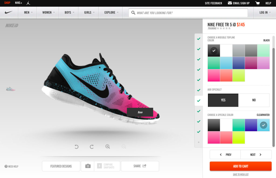
Task: Open the Shop tab in top bar
Action: coord(7,3)
